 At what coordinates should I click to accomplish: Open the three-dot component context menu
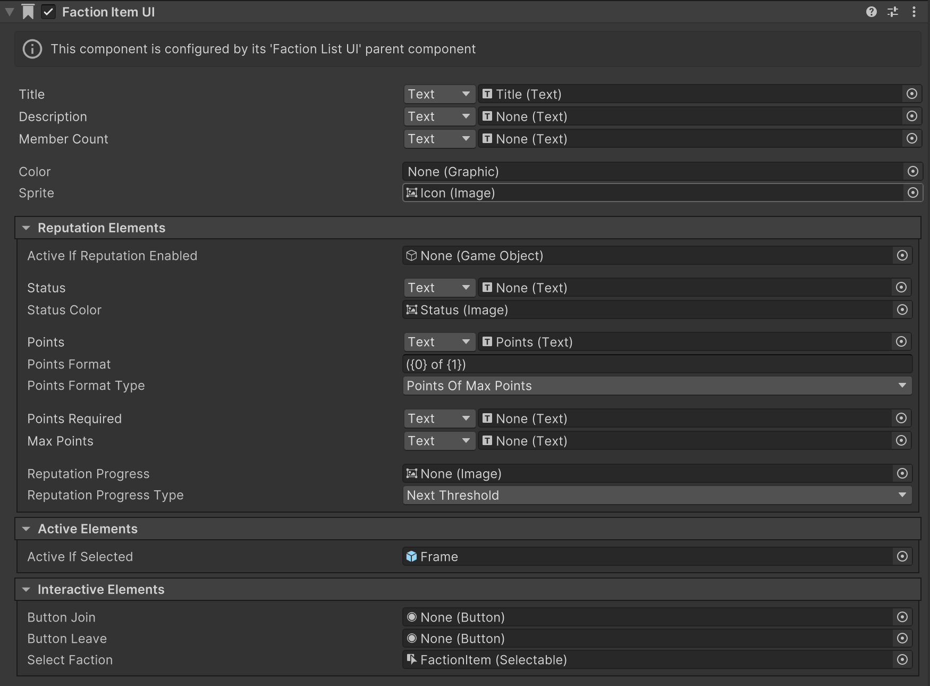pyautogui.click(x=914, y=12)
